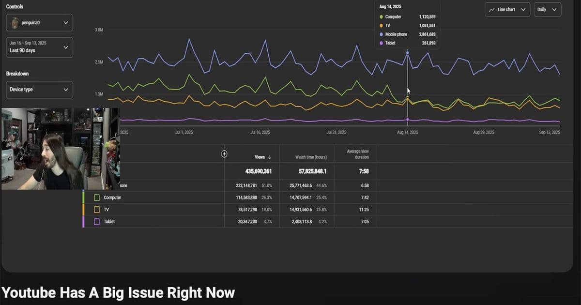Click the Mobile phone dot in the tooltip
This screenshot has width=581, height=305.
tap(382, 34)
